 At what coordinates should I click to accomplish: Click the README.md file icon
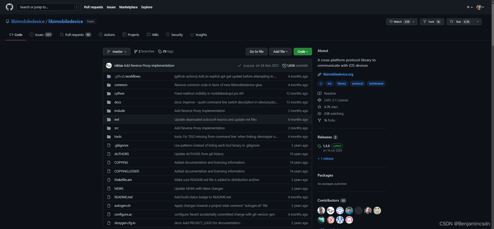click(109, 197)
